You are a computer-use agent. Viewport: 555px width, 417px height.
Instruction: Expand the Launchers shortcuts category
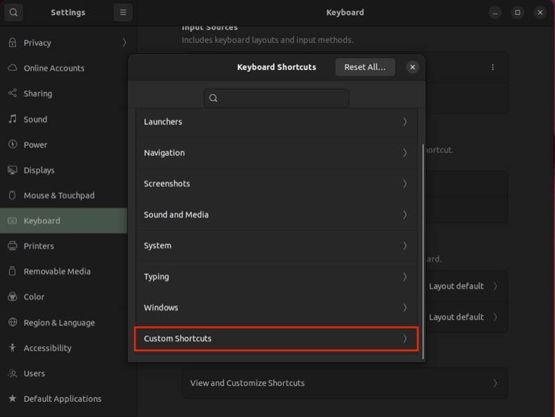[276, 122]
